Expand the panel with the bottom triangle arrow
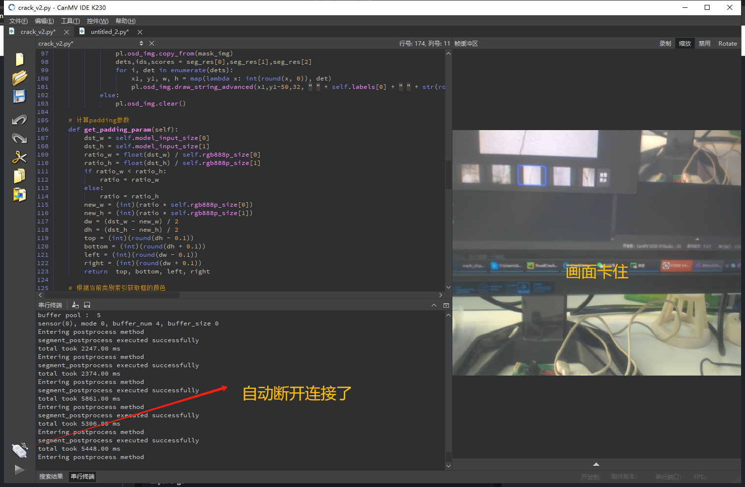The image size is (745, 487). (596, 464)
